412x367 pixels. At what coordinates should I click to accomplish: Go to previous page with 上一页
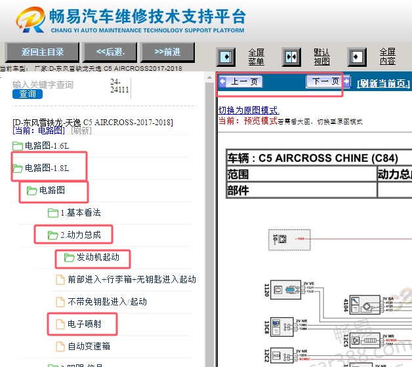coord(241,82)
